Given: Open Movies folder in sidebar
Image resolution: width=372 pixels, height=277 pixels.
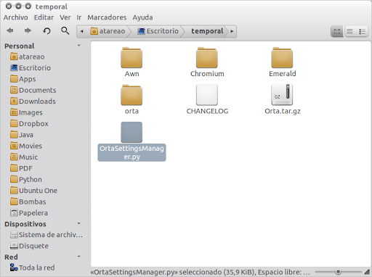Looking at the screenshot, I should click(26, 146).
